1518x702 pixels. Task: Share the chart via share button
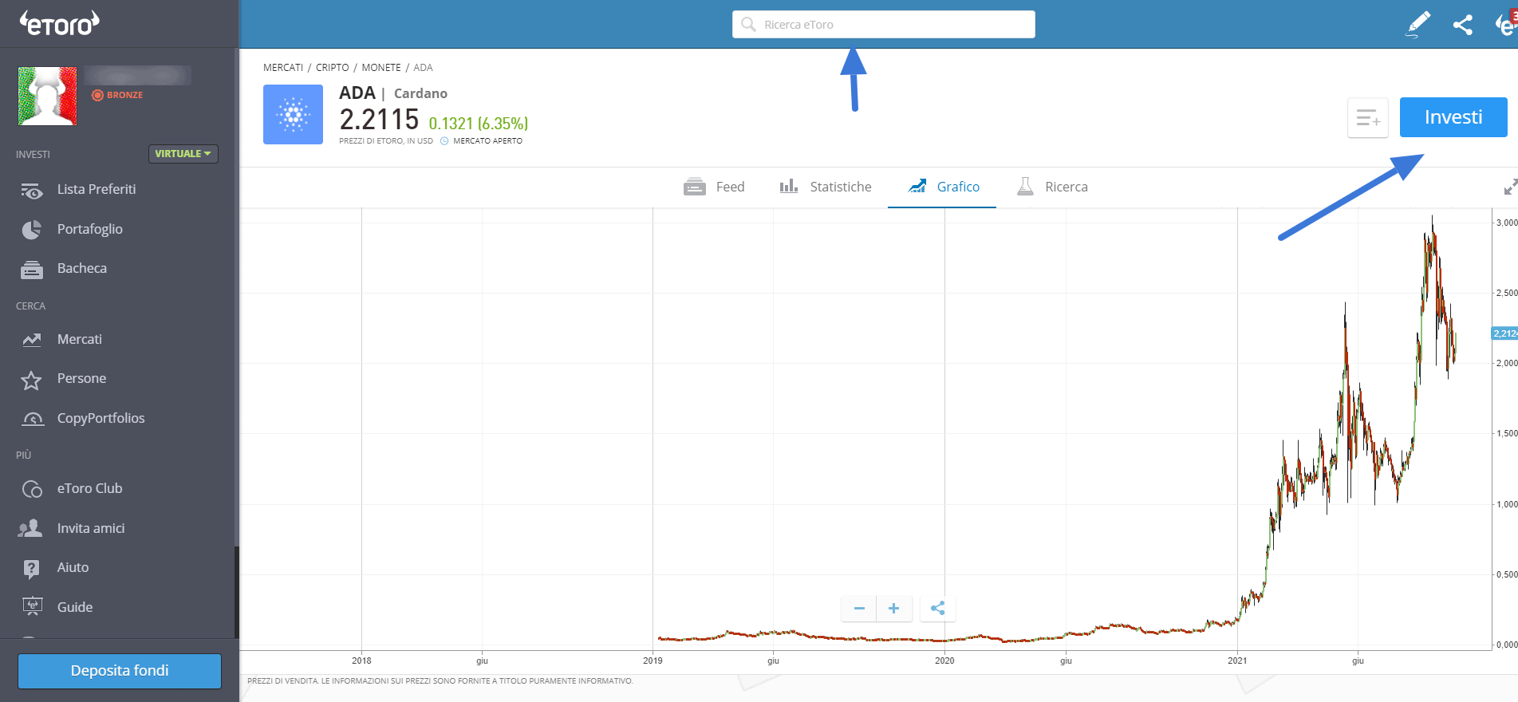coord(938,609)
